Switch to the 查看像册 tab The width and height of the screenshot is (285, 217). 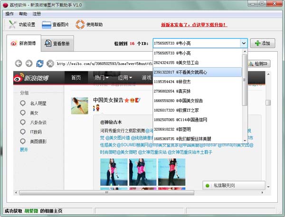coord(57,44)
